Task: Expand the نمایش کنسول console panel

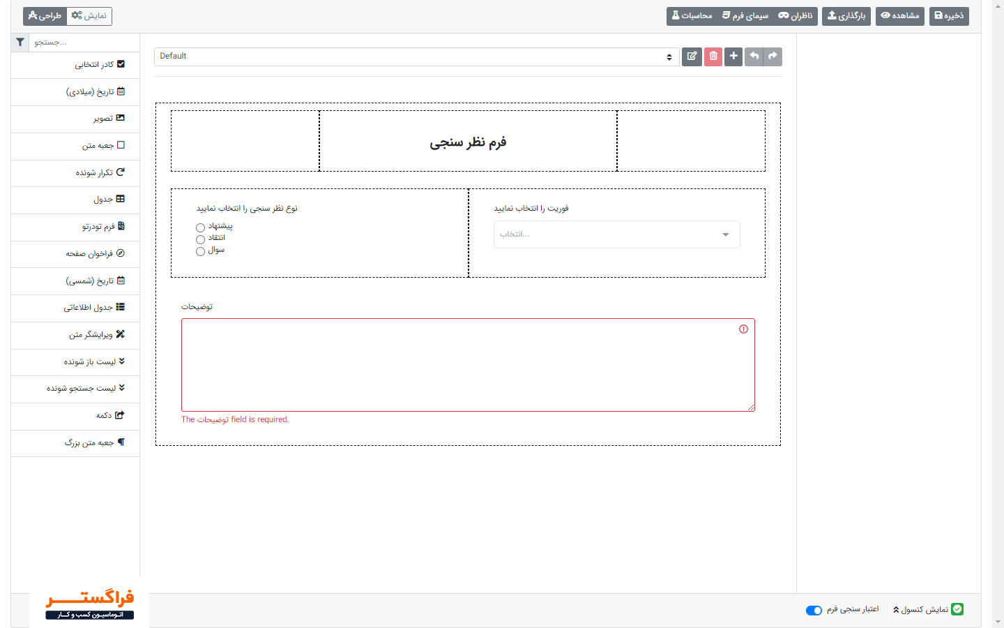Action: tap(920, 610)
